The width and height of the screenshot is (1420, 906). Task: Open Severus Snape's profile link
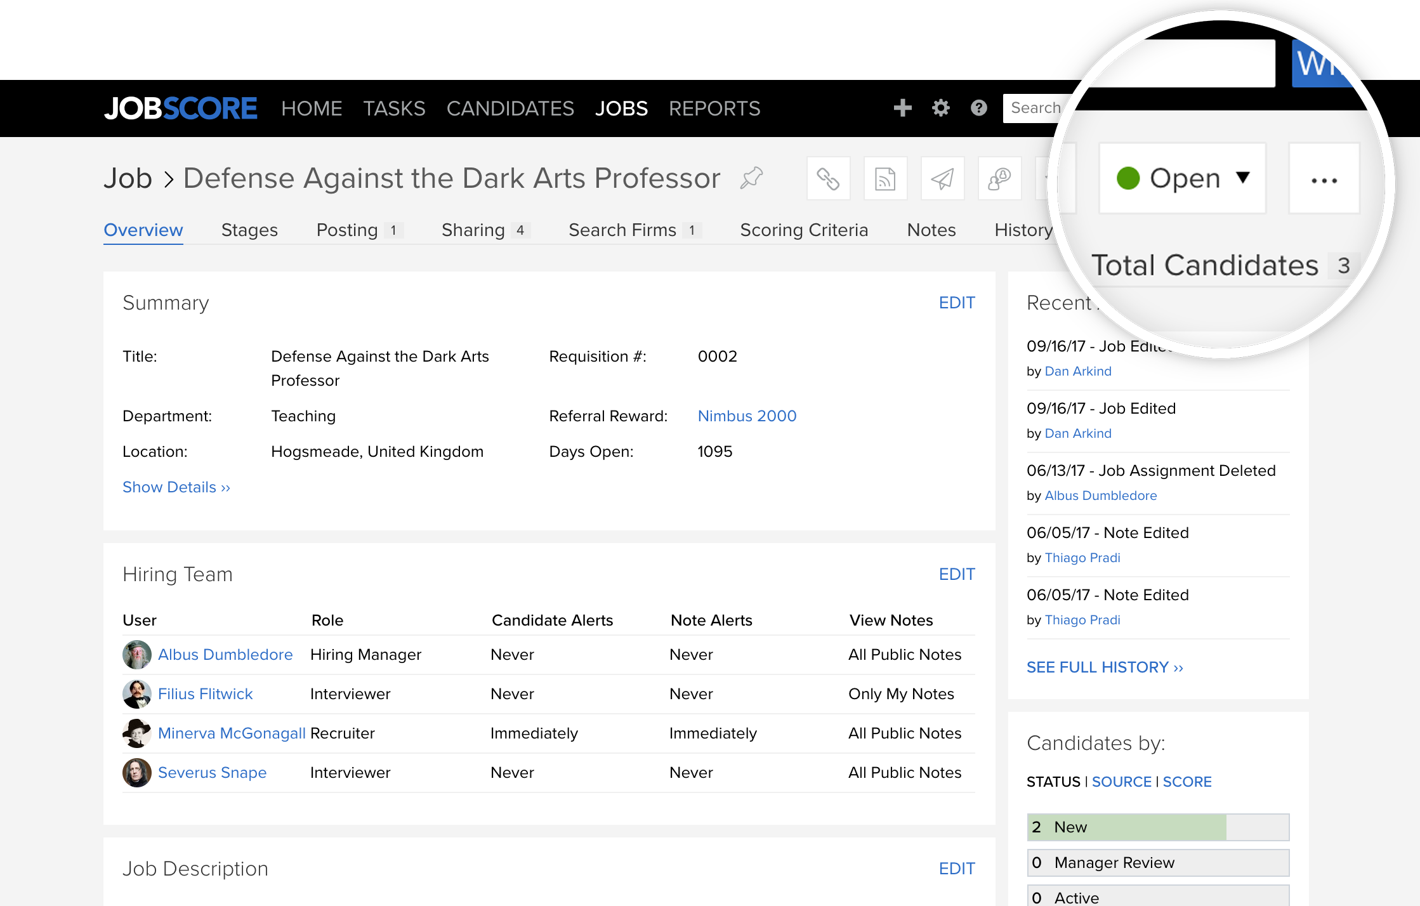(212, 773)
